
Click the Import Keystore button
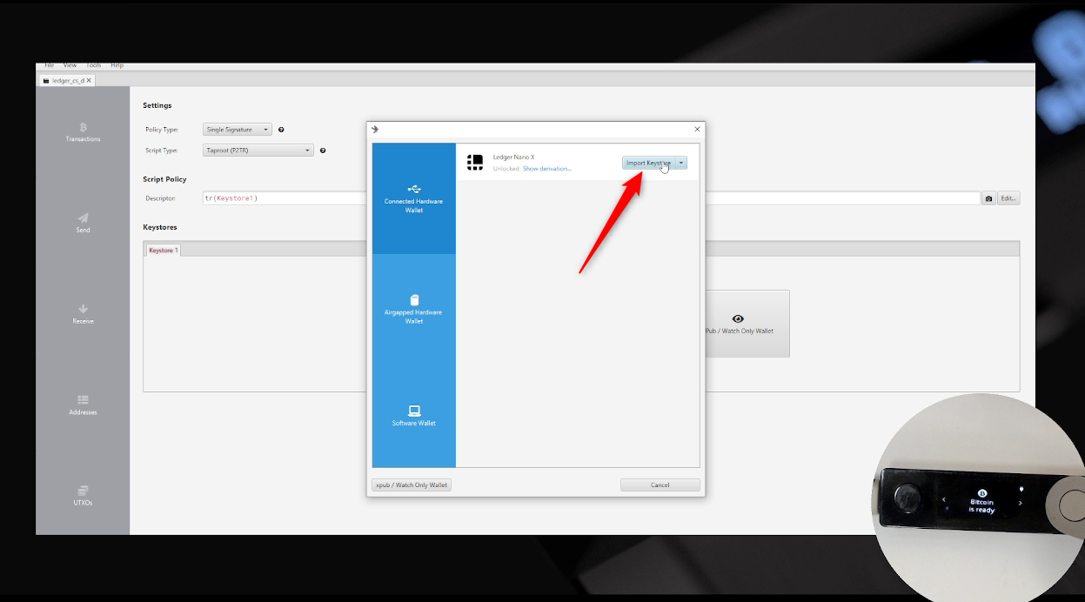coord(648,163)
